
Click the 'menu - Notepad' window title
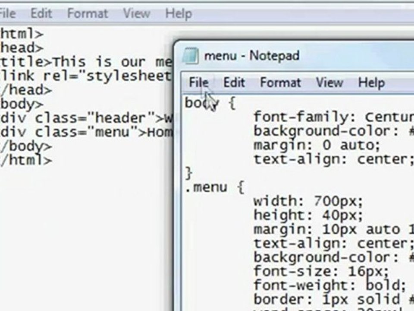[251, 56]
